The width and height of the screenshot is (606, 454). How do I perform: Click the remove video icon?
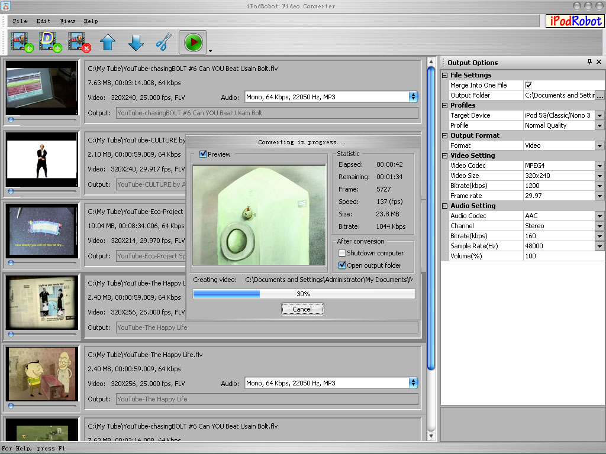pos(79,42)
